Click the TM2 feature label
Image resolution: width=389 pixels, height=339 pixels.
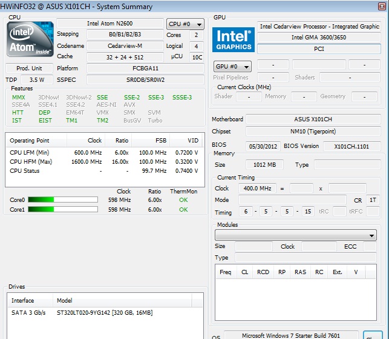pos(102,121)
